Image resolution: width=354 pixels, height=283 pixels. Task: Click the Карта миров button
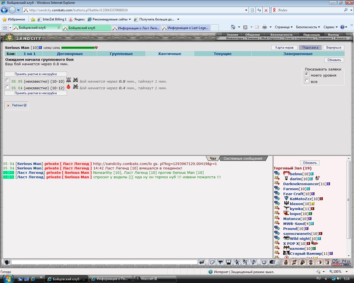[x=284, y=48]
